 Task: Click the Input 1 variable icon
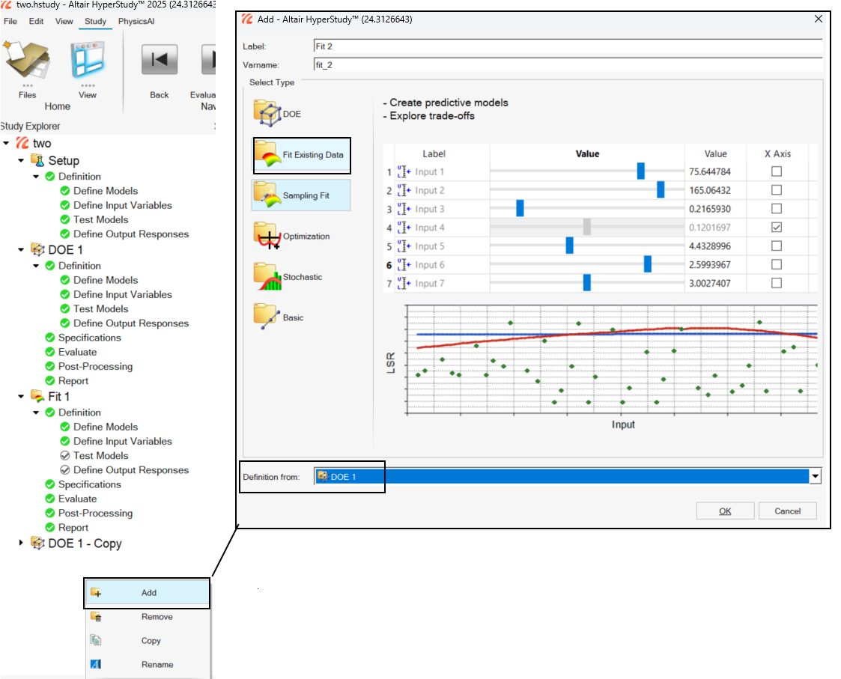(404, 171)
